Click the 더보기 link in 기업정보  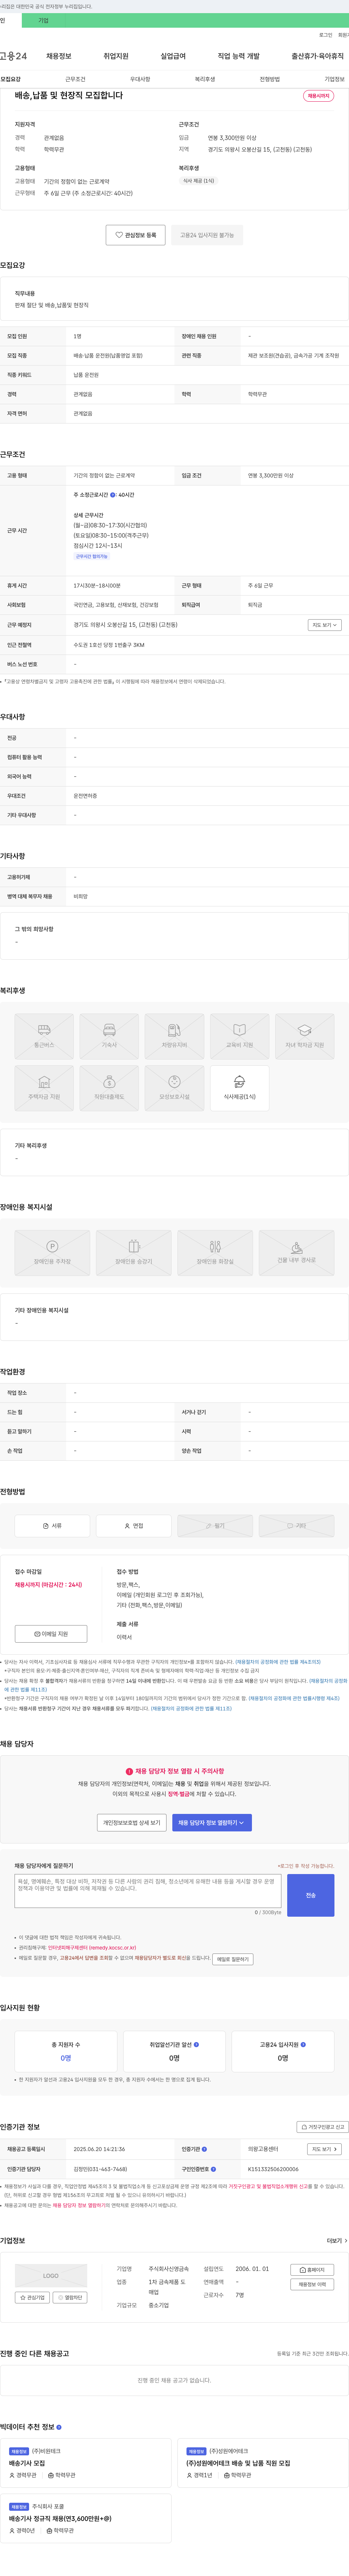point(337,2241)
